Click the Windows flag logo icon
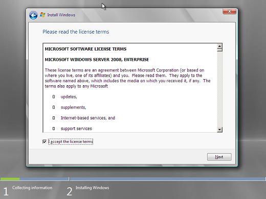The height and width of the screenshot is (199, 266). tap(42, 15)
